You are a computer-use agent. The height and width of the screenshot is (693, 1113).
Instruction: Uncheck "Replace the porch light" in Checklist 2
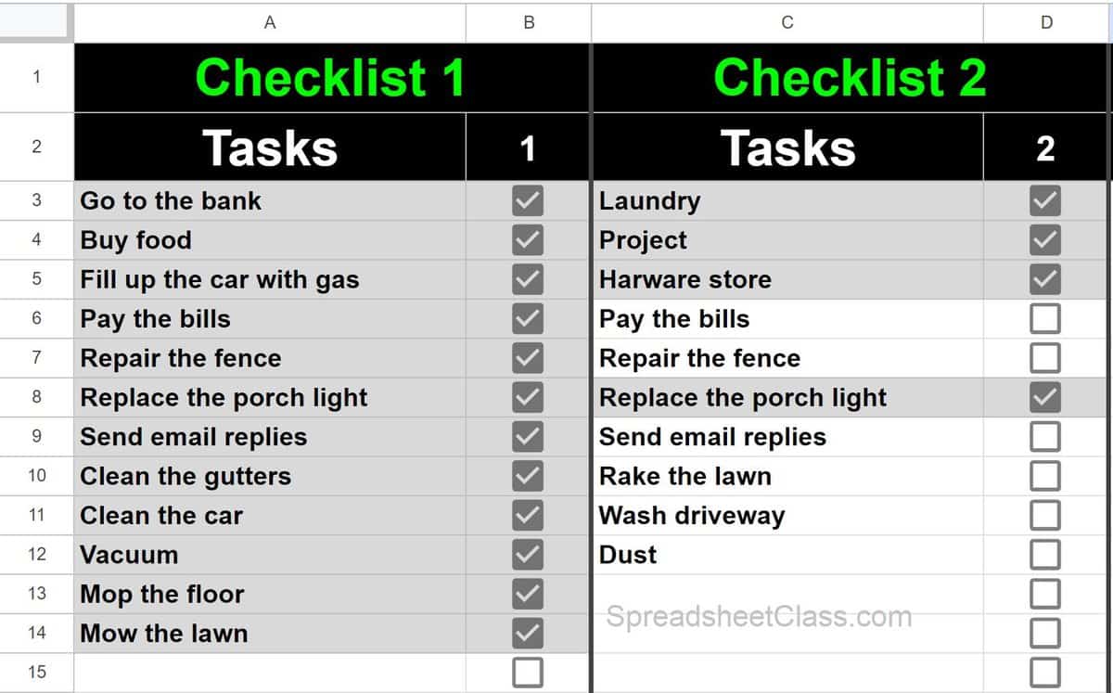[1044, 397]
